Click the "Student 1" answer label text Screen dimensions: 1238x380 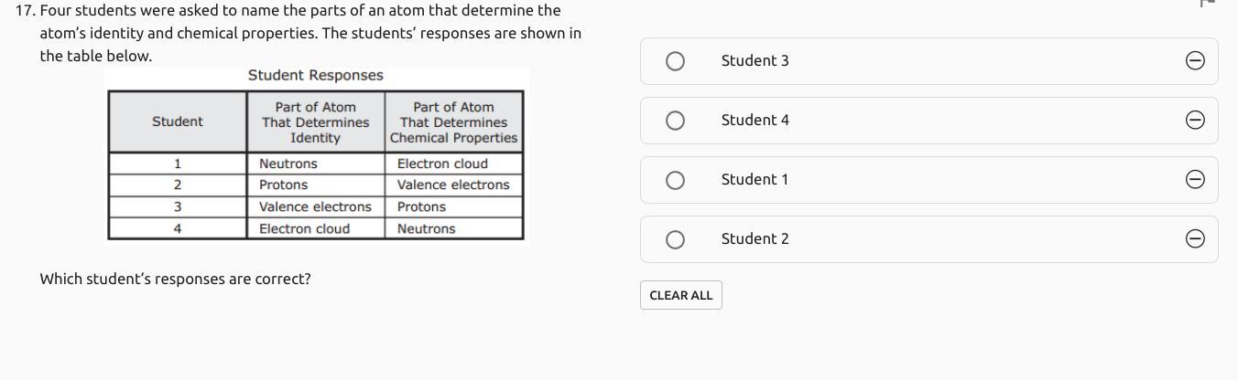(x=755, y=180)
